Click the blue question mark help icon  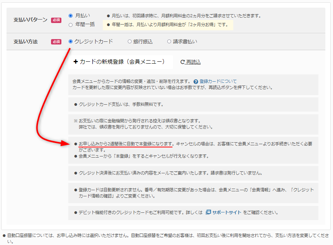pos(196,82)
